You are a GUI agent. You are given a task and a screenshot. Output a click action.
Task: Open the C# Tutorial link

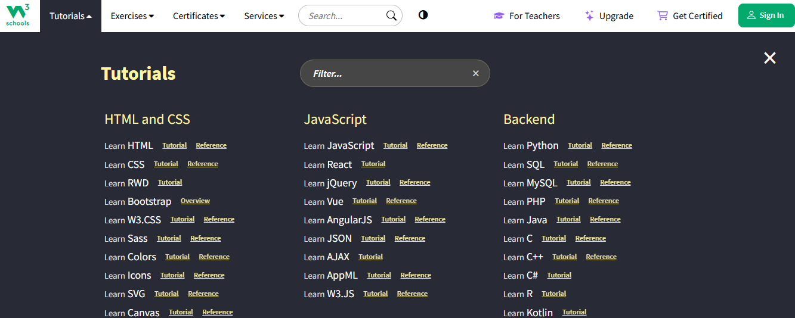(559, 275)
